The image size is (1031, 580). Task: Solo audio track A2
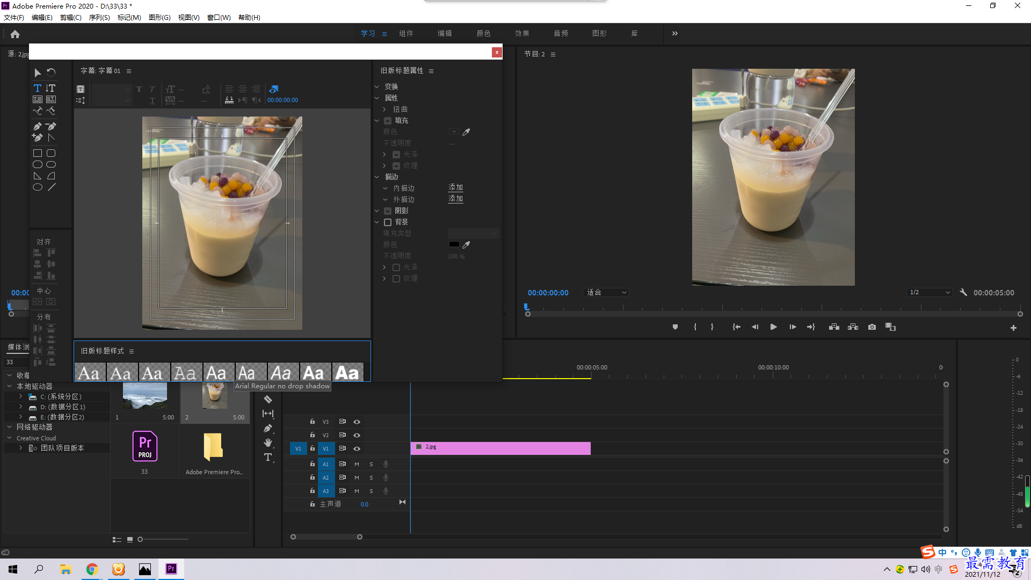tap(371, 477)
